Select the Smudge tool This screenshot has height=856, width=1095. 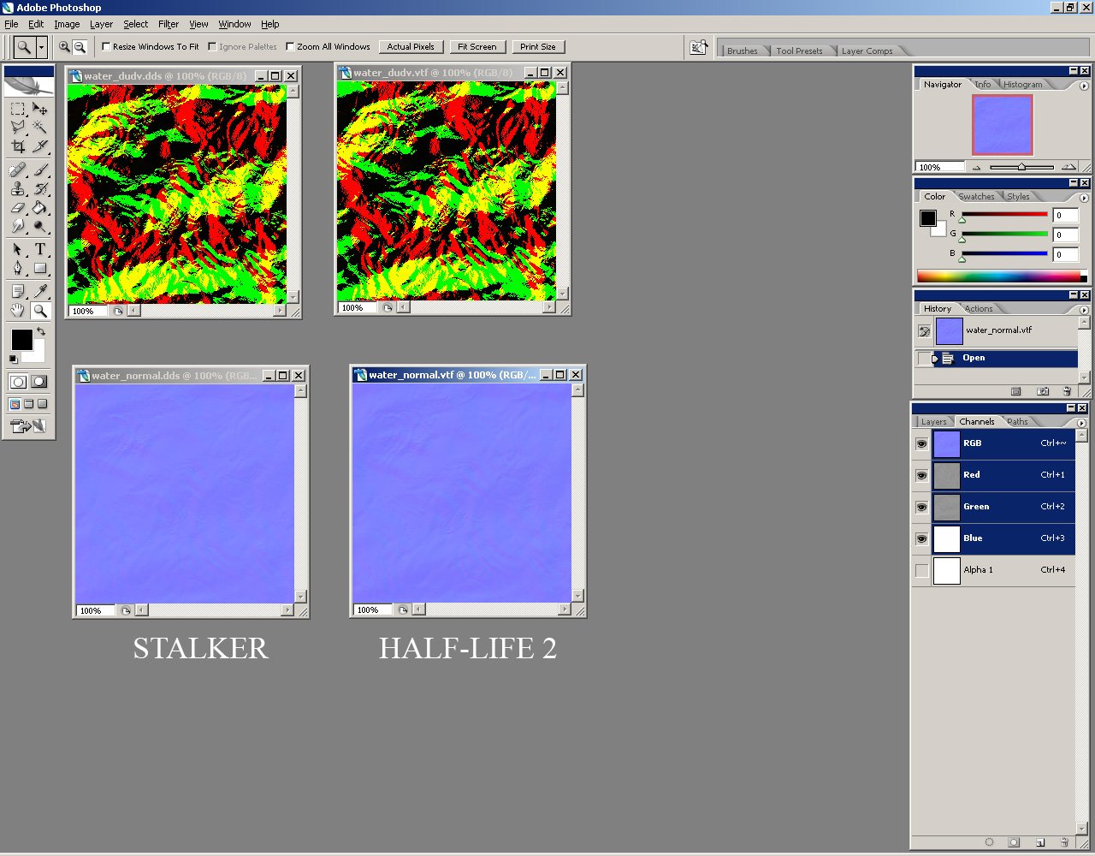(x=18, y=226)
